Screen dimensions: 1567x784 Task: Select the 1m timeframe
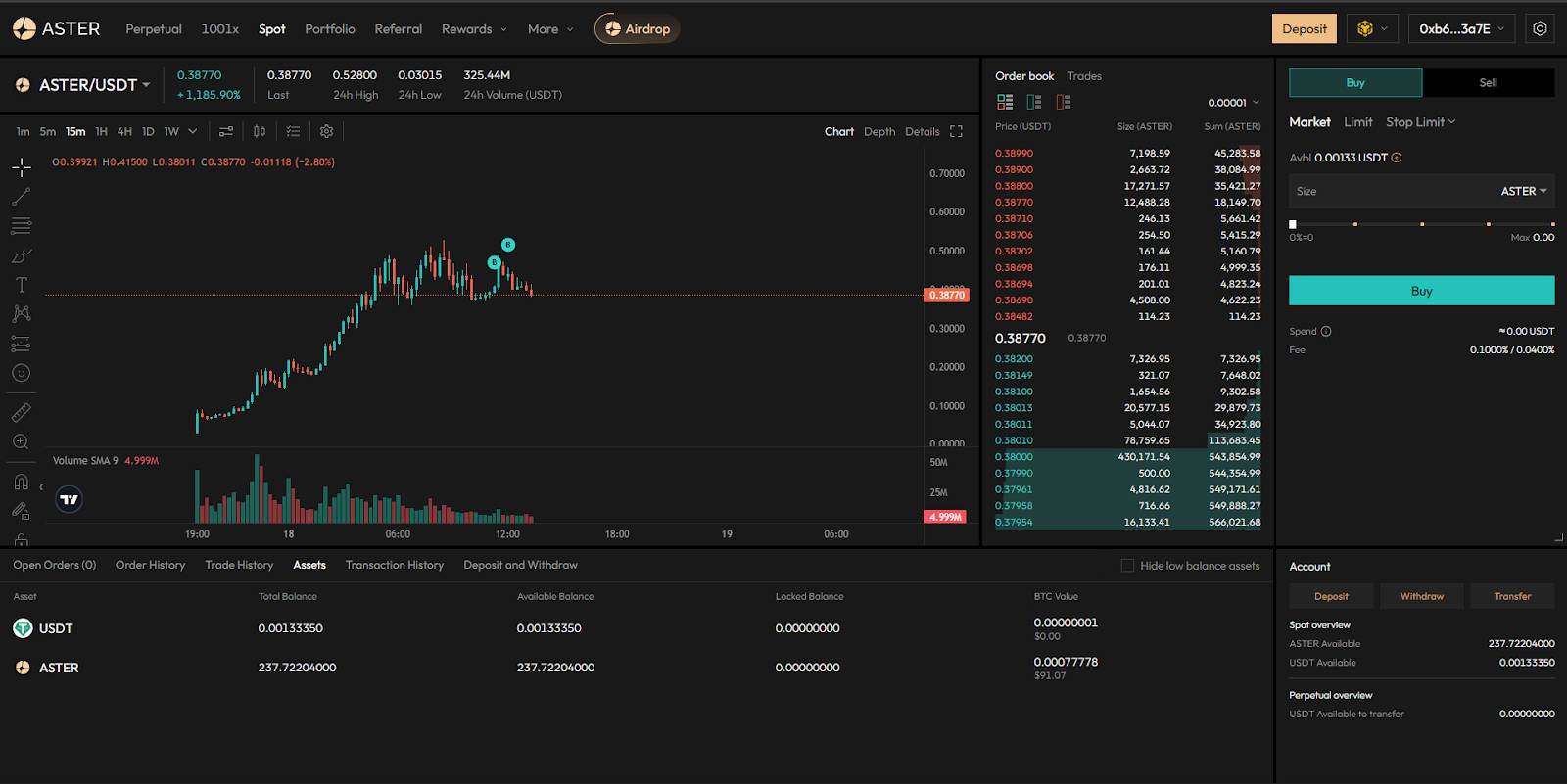pyautogui.click(x=23, y=131)
